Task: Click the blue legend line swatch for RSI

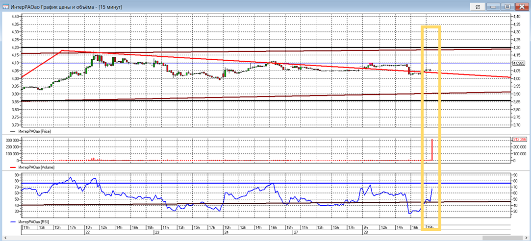Action: pyautogui.click(x=14, y=221)
